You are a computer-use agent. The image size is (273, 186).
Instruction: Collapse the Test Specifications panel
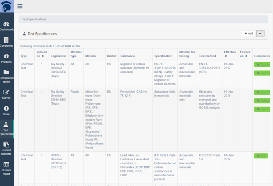(x=261, y=33)
